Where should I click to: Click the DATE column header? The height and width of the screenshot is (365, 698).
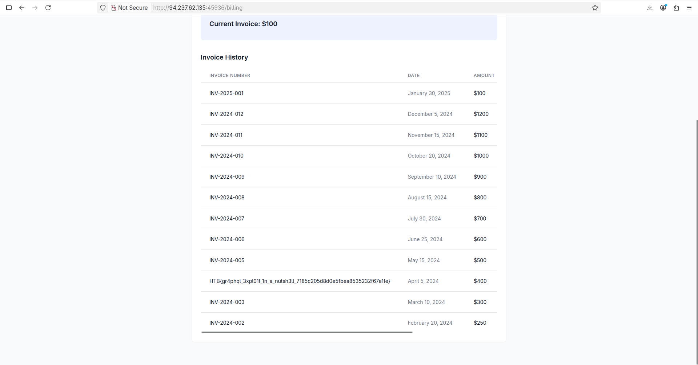(414, 76)
